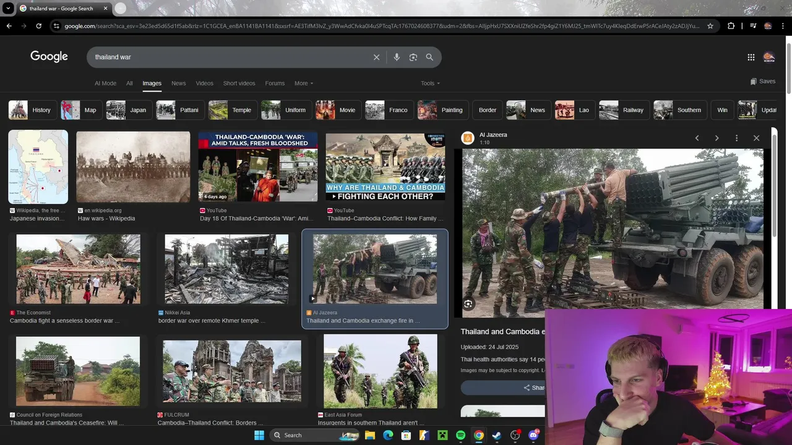Click the Chrome profile avatar in toolbar

click(768, 26)
